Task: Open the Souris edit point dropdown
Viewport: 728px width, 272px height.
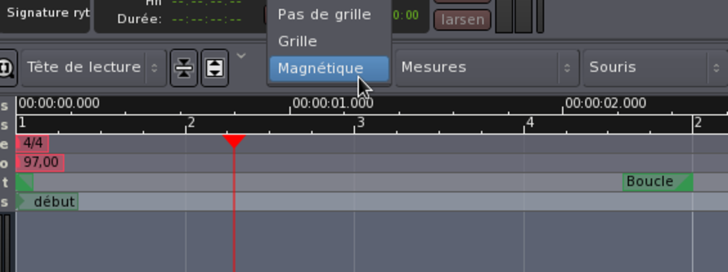Action: 656,67
